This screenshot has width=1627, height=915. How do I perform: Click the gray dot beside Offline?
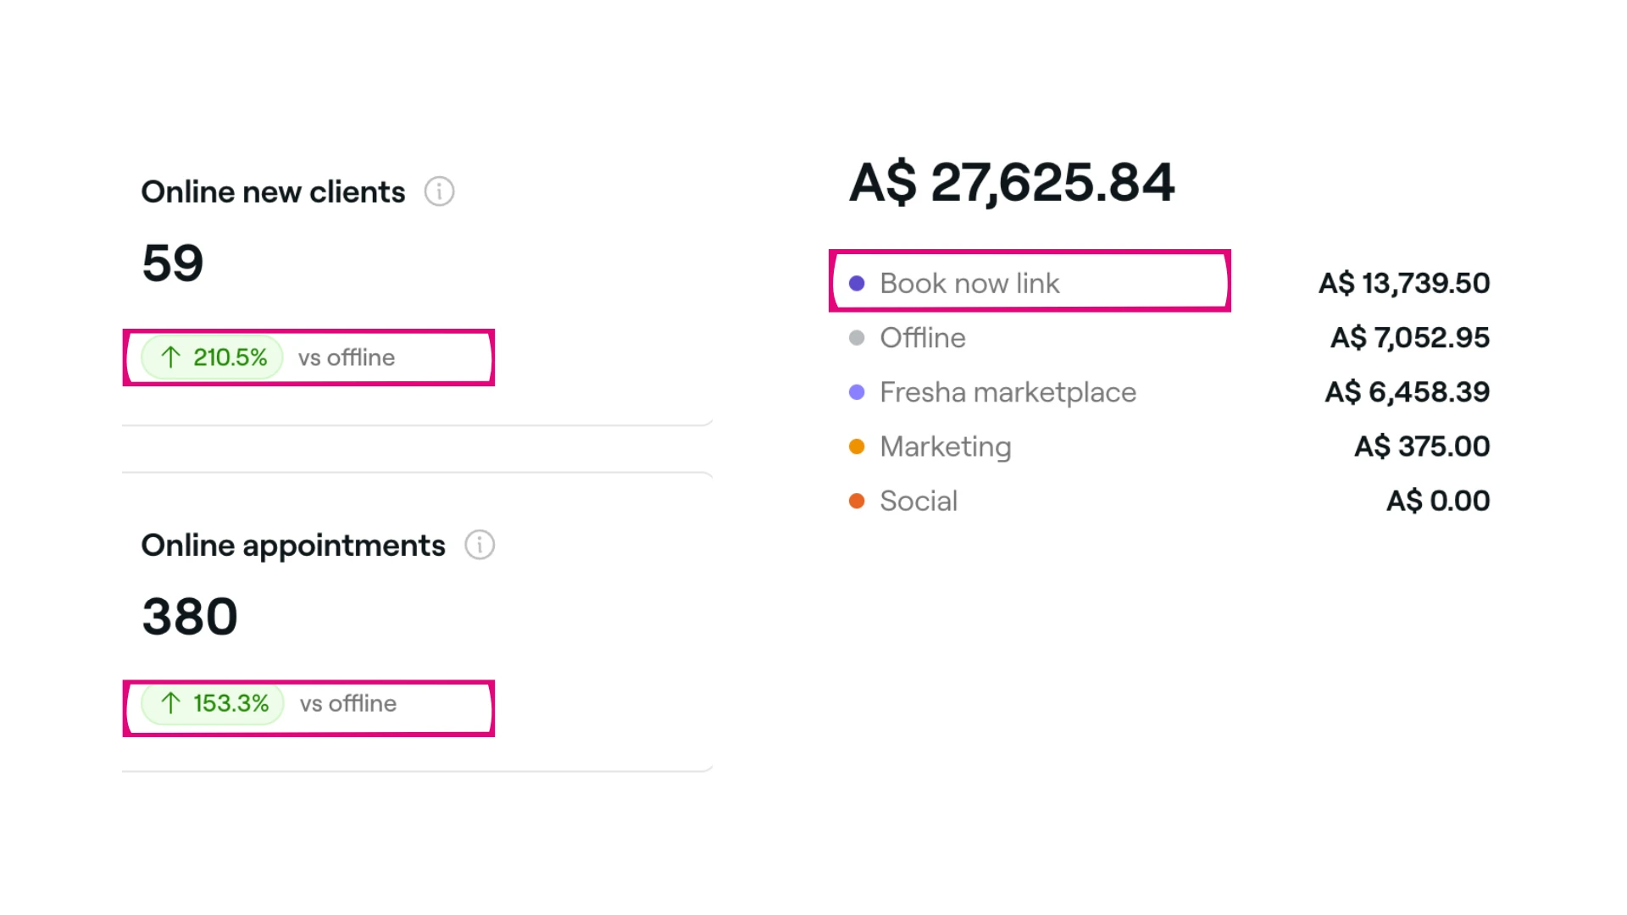point(857,338)
